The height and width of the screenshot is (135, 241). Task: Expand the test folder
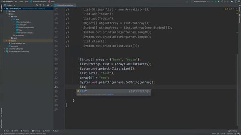[9, 38]
